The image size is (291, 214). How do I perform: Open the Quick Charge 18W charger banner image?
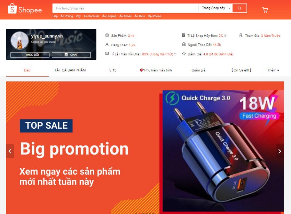click(223, 151)
